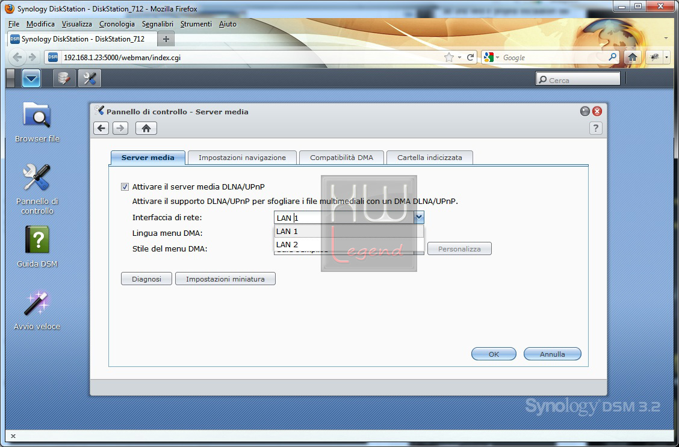The height and width of the screenshot is (447, 679).
Task: Open a new Firefox tab
Action: [x=166, y=39]
